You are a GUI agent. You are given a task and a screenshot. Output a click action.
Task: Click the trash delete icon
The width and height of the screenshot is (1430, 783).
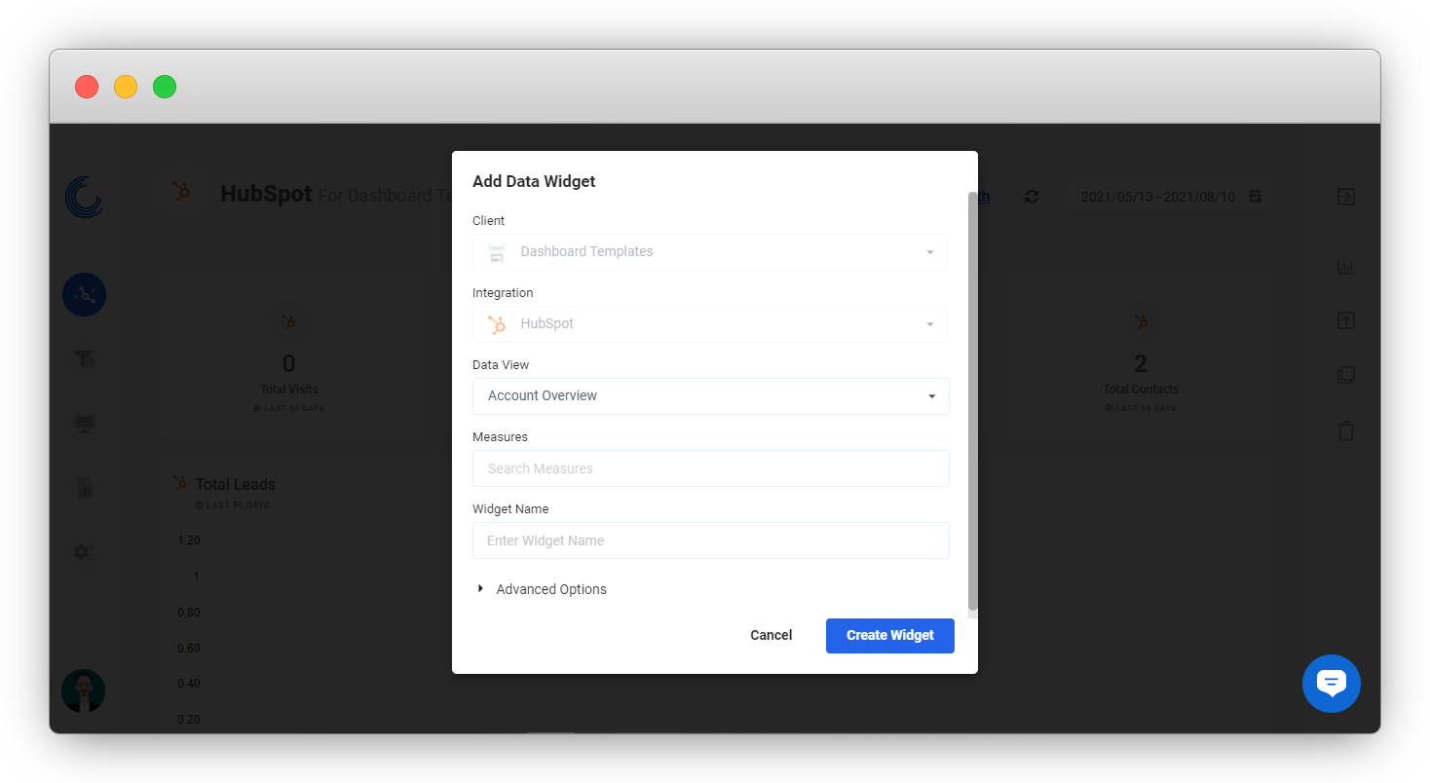tap(1345, 429)
